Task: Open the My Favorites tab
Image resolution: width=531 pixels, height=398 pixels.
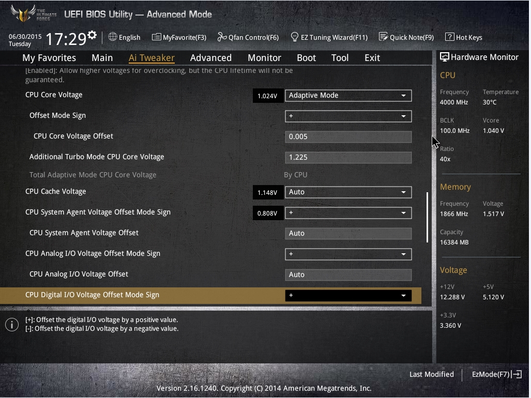Action: [49, 58]
